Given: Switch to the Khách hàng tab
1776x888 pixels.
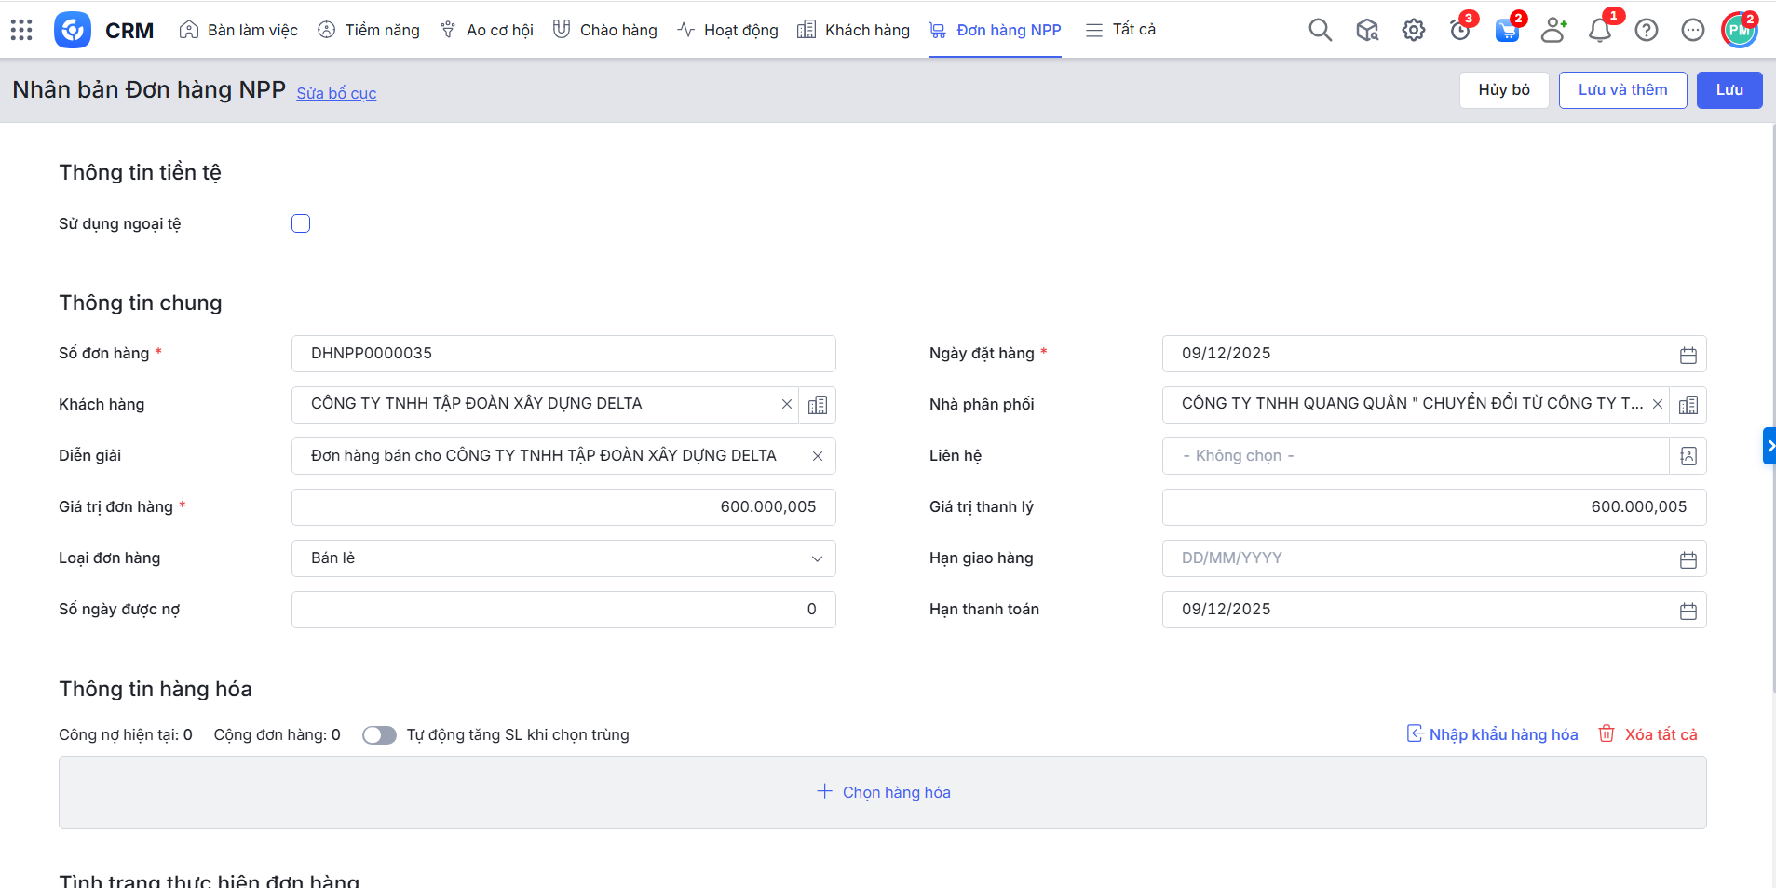Looking at the screenshot, I should 853,30.
